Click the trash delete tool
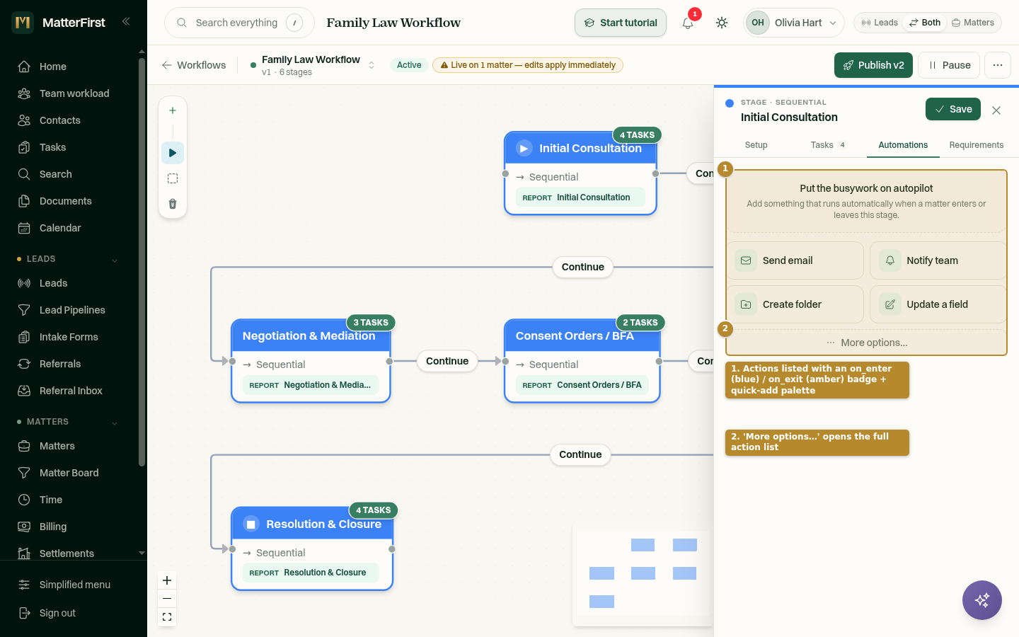Image resolution: width=1019 pixels, height=637 pixels. [173, 204]
